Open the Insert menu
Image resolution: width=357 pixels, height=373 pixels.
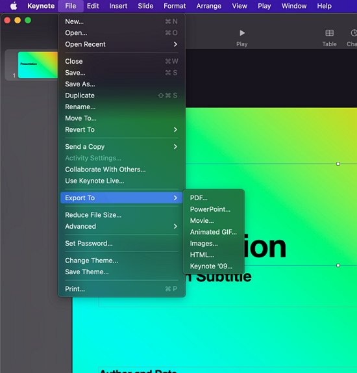[118, 6]
